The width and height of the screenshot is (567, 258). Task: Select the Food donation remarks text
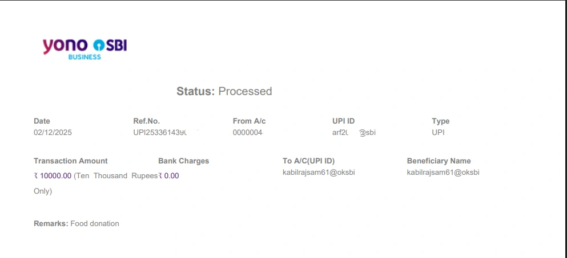pos(94,224)
